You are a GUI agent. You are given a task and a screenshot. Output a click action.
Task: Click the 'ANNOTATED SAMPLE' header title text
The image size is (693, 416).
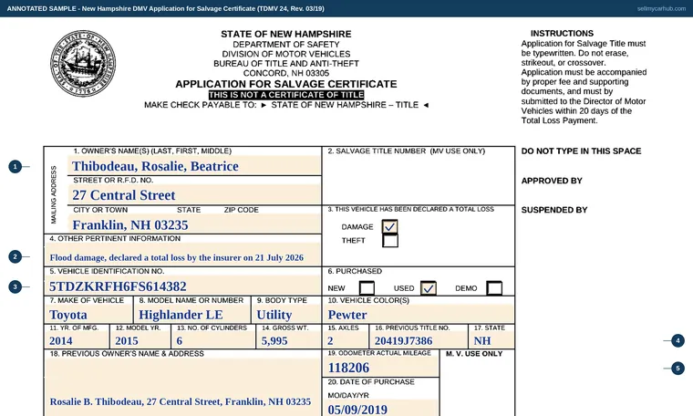click(x=165, y=8)
